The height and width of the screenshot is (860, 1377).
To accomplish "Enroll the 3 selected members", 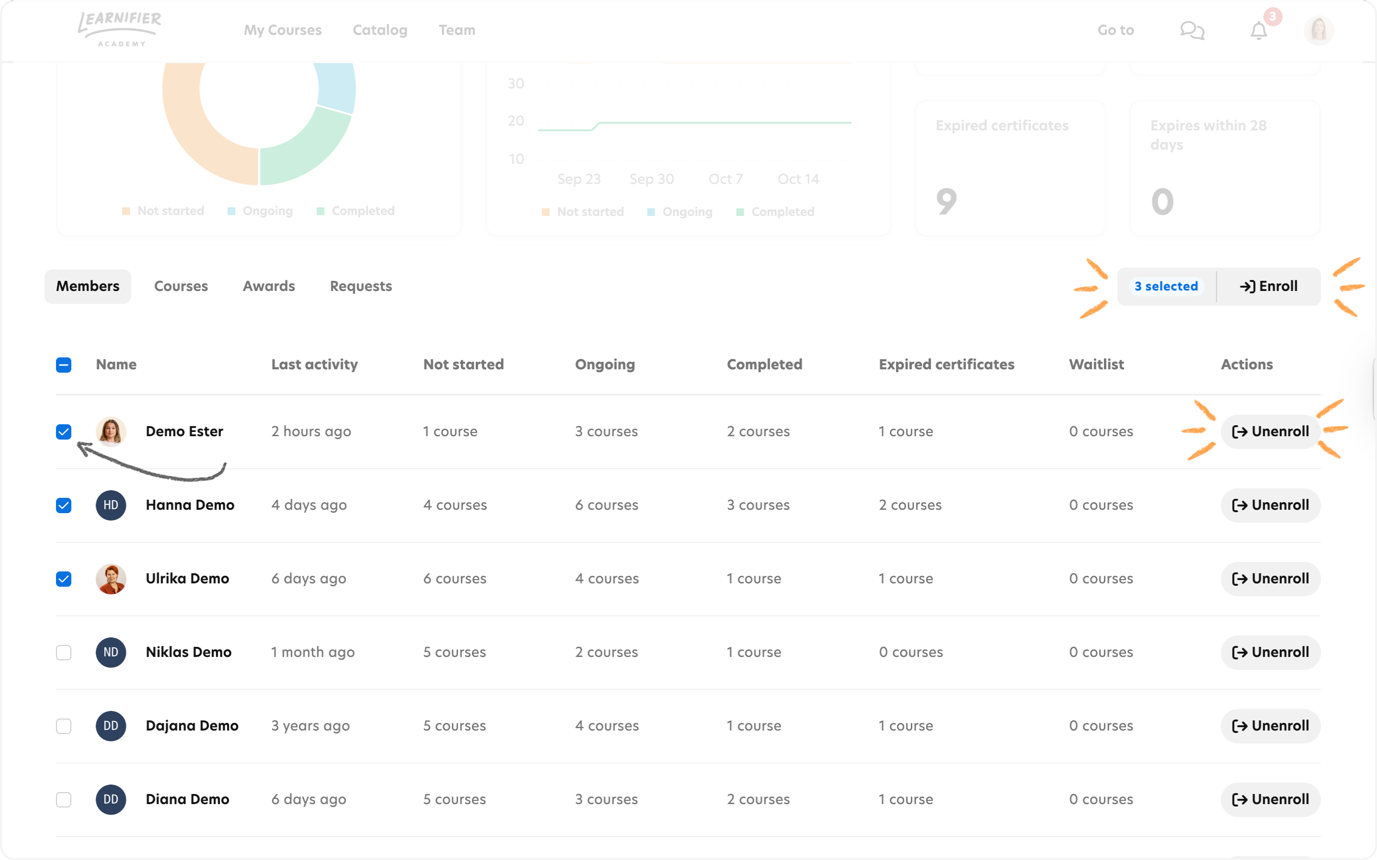I will click(x=1269, y=286).
